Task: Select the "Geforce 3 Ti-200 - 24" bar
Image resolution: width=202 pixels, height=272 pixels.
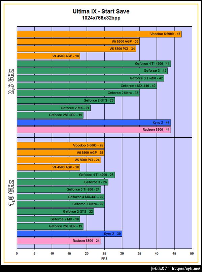Action: coord(59,190)
